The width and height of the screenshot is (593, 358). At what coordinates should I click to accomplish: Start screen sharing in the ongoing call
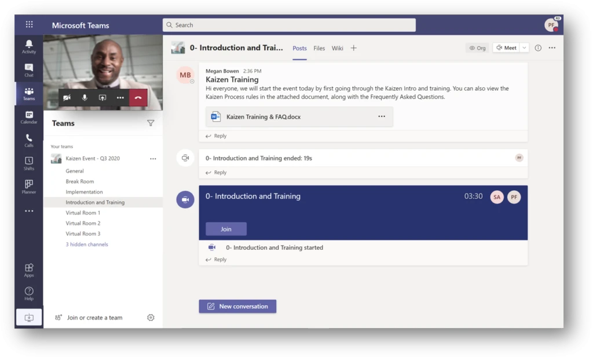[x=103, y=98]
